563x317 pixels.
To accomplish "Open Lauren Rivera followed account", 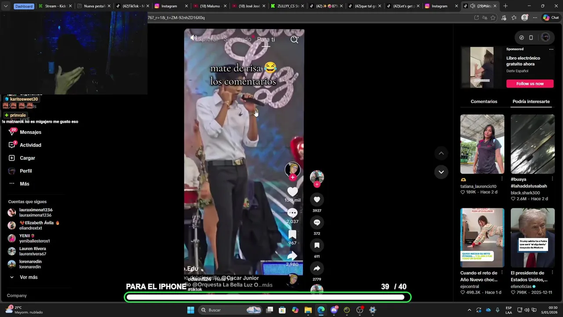I will pyautogui.click(x=27, y=251).
